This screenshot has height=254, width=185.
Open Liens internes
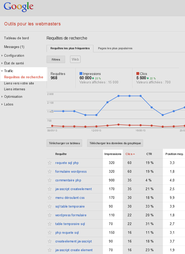point(15,89)
